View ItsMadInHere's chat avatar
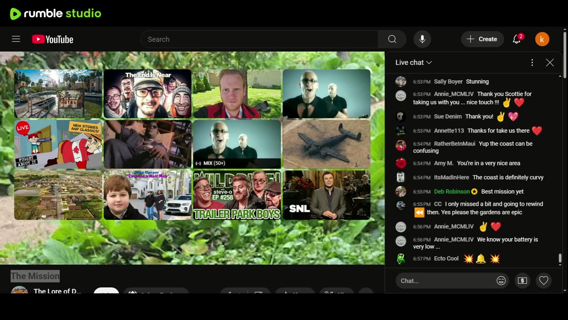Image resolution: width=568 pixels, height=320 pixels. point(401,177)
